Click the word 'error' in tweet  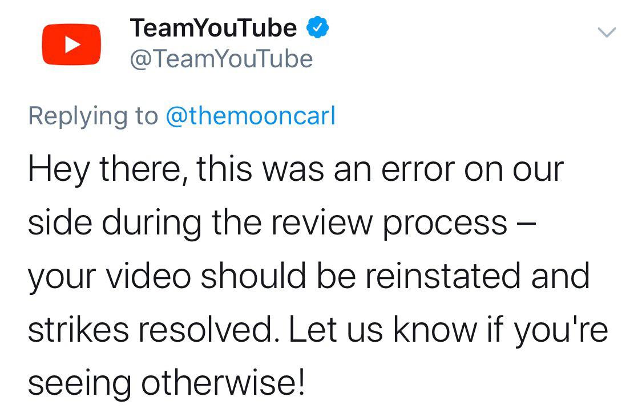point(418,170)
